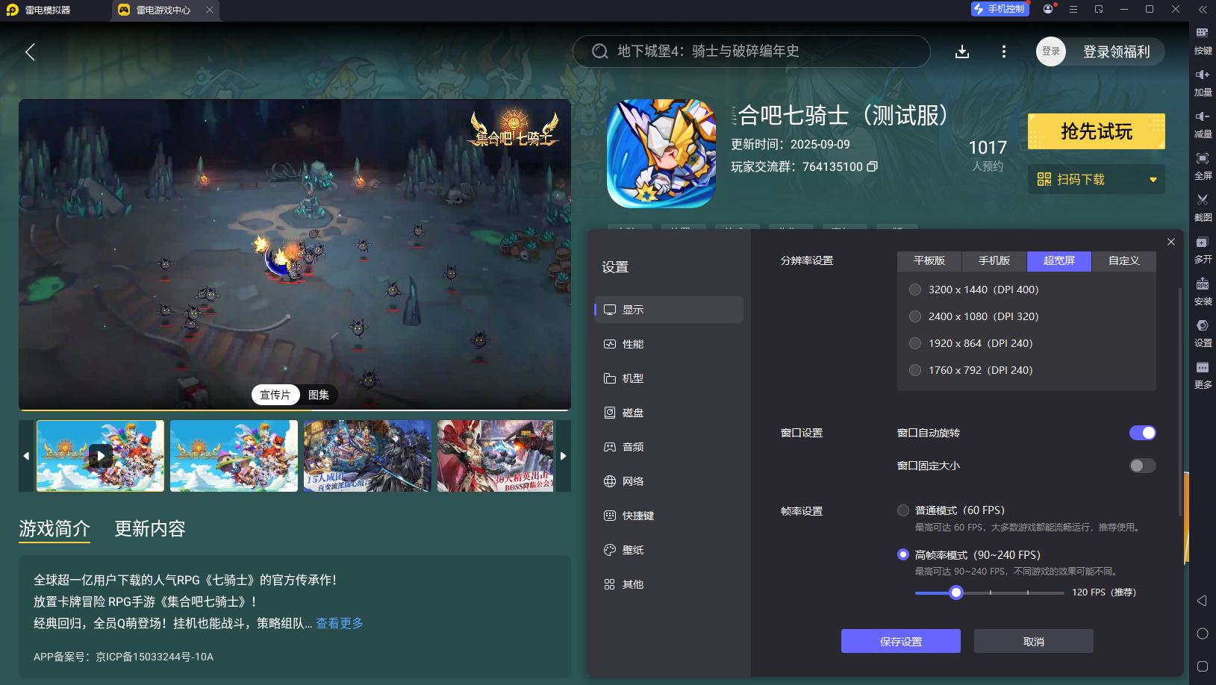
Task: Select the 2400 x 1080 (DPI 320) resolution
Action: 915,316
